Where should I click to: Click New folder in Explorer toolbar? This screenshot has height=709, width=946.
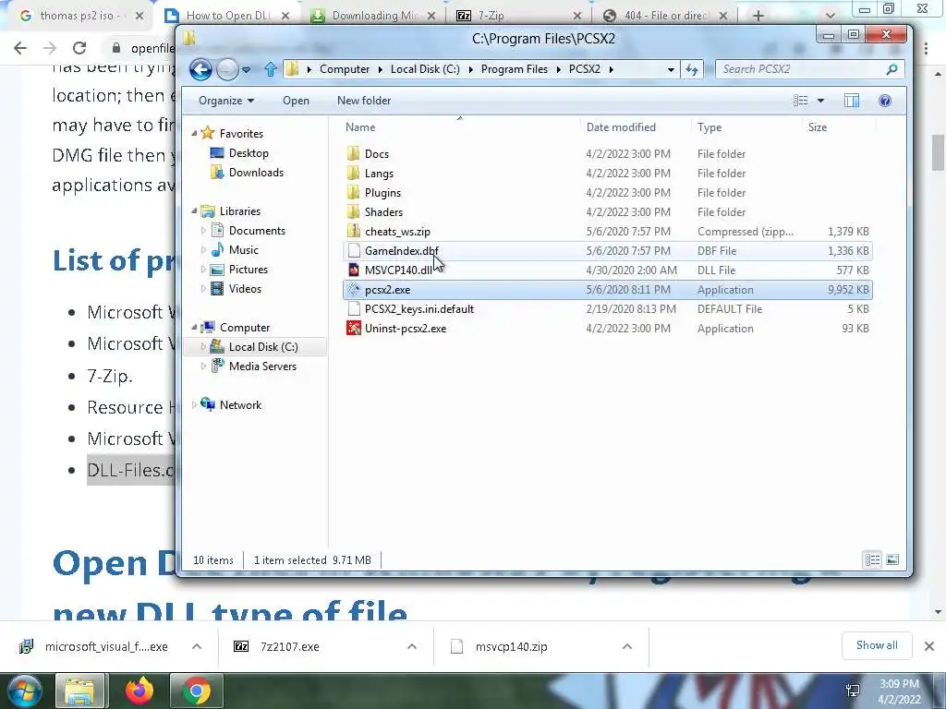tap(364, 101)
